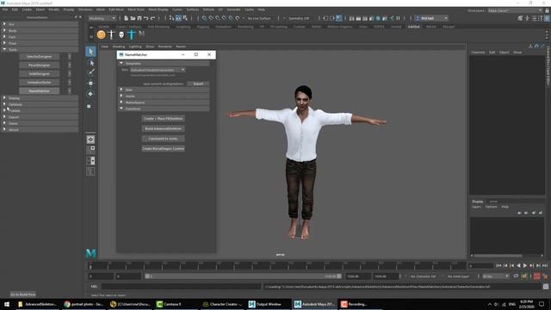Open the script editor icon at bottom right
Screen dimensions: 551x310
(546, 287)
